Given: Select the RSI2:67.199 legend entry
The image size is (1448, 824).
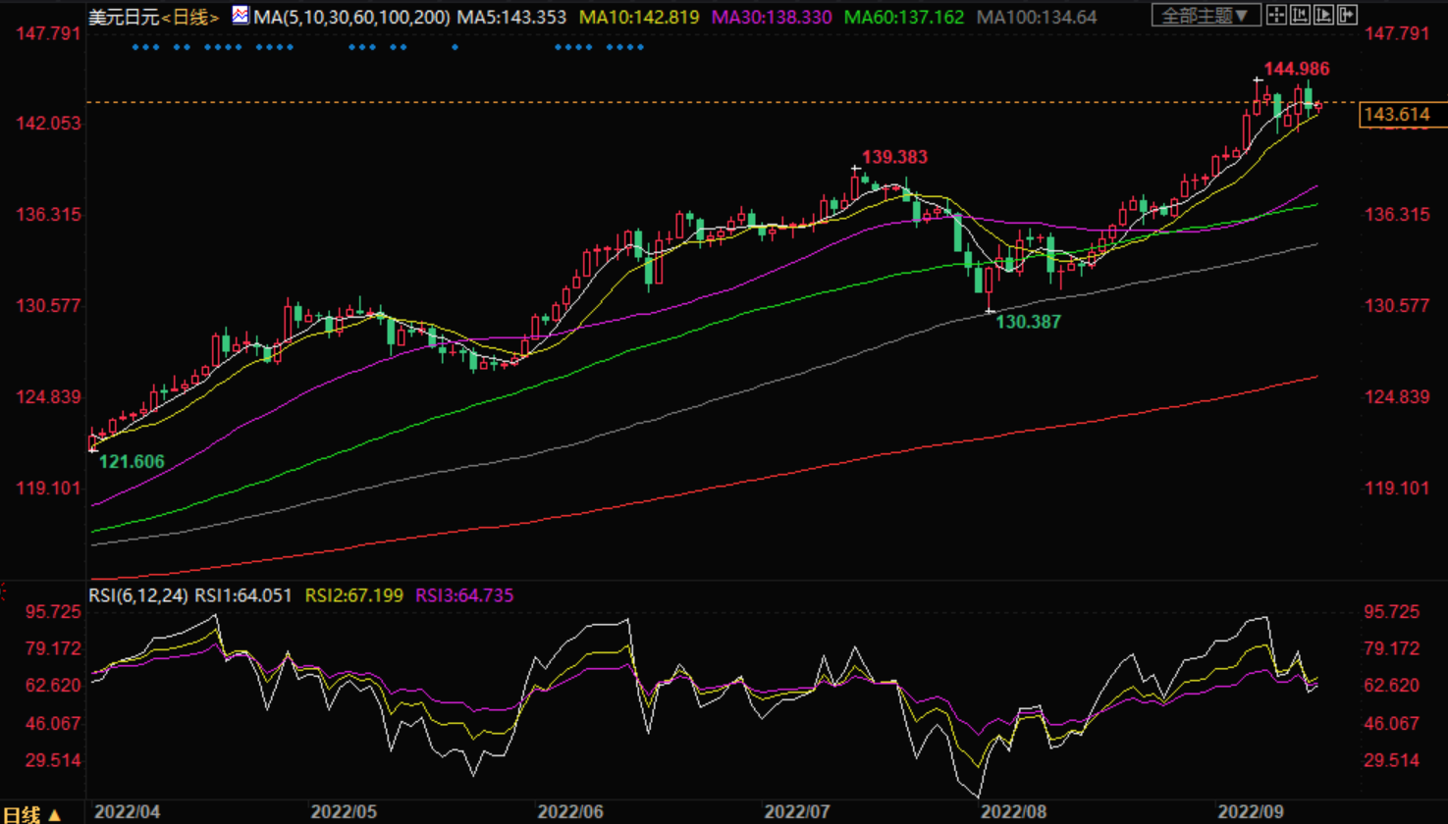Looking at the screenshot, I should pos(354,594).
